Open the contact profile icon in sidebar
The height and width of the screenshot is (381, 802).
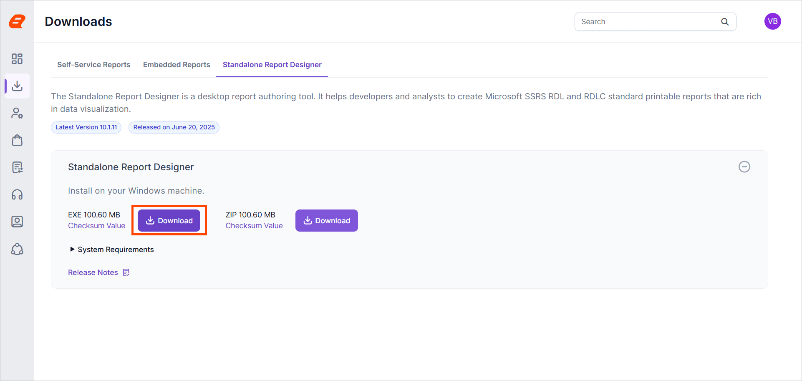tap(17, 222)
